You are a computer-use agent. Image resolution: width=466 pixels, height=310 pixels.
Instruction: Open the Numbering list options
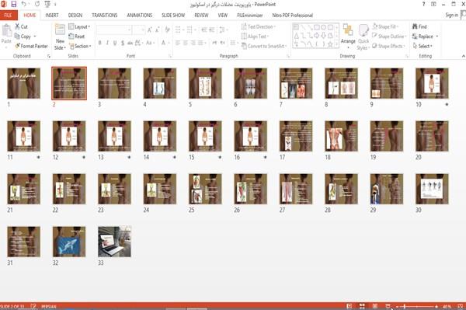tap(191, 30)
